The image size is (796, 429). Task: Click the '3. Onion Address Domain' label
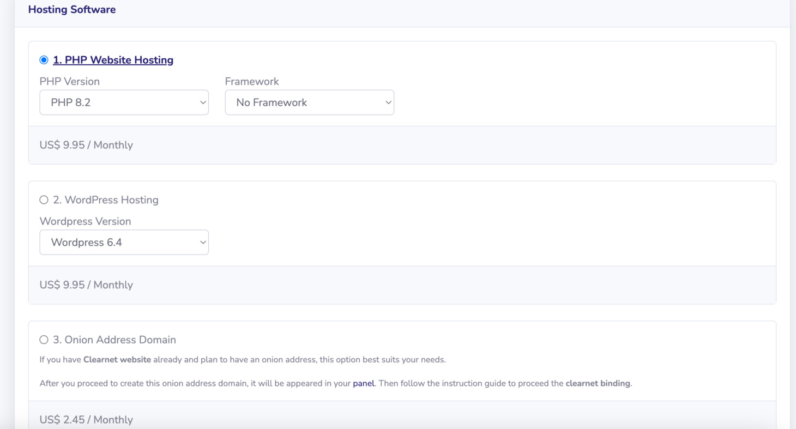coord(114,340)
